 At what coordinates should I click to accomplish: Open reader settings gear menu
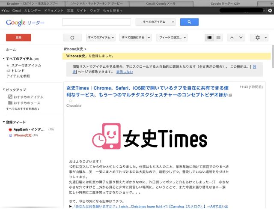pyautogui.click(x=259, y=38)
